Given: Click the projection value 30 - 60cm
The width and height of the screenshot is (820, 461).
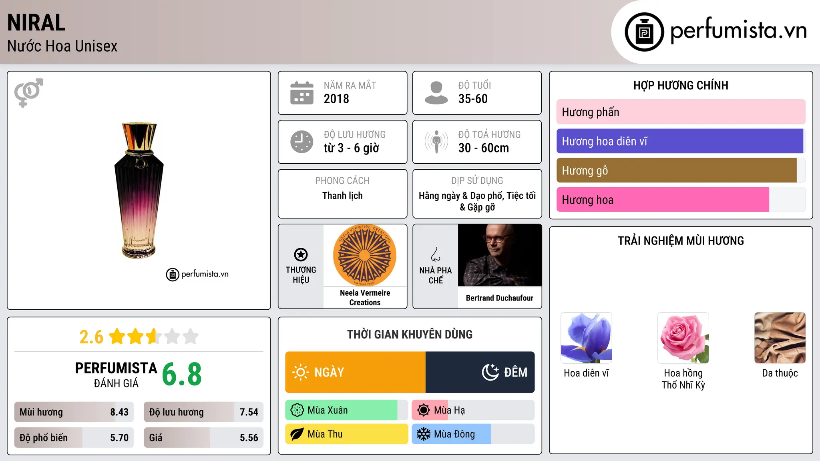Looking at the screenshot, I should click(484, 148).
